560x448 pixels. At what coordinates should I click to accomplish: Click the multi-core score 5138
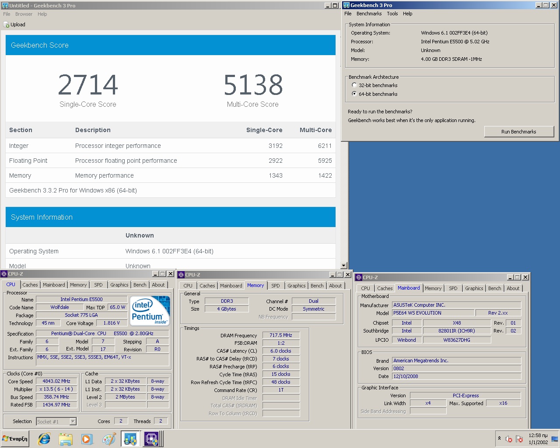click(253, 85)
